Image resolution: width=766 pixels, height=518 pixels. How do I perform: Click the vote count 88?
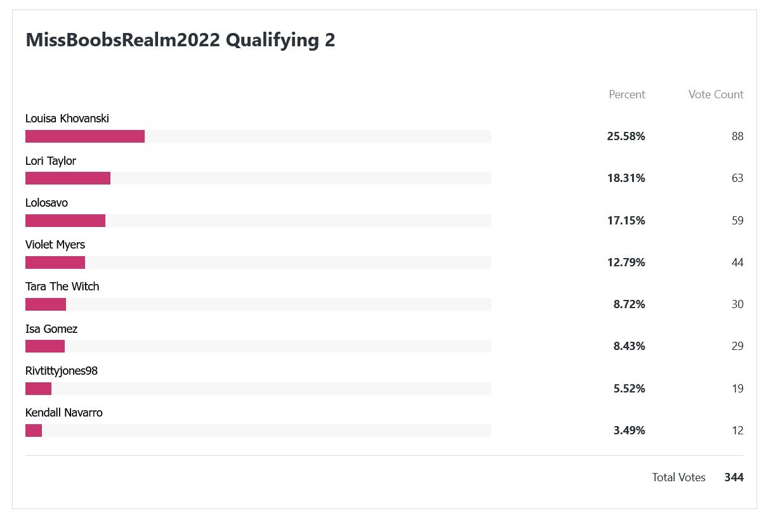737,136
